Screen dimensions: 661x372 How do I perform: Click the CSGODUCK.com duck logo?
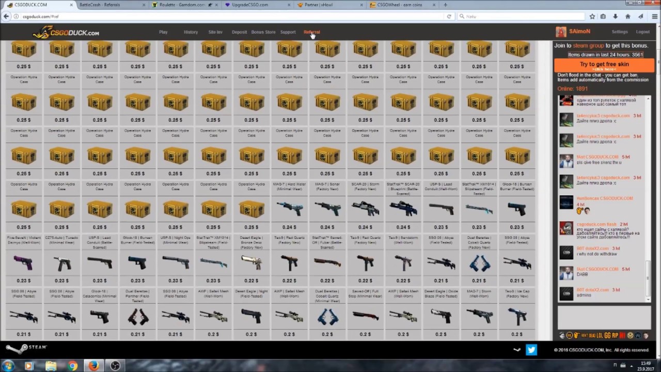[x=66, y=33]
